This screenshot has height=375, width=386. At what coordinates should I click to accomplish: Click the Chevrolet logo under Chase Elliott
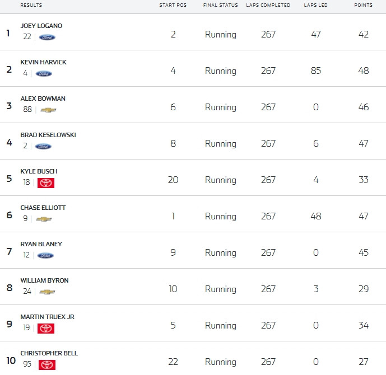pyautogui.click(x=44, y=219)
